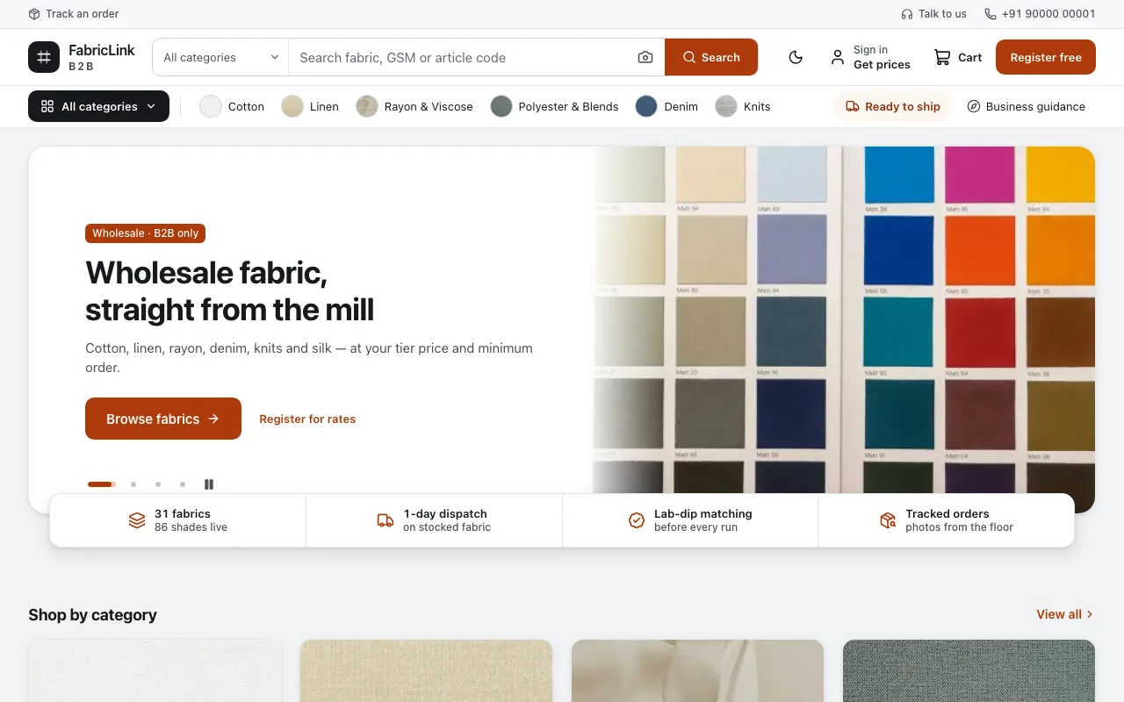Open the beige linen category card

[426, 670]
